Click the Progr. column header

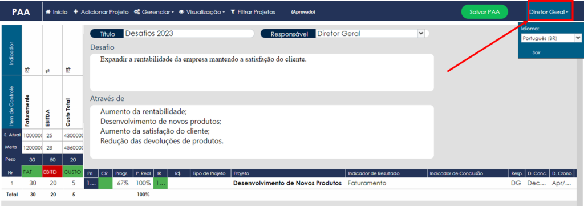pyautogui.click(x=122, y=173)
